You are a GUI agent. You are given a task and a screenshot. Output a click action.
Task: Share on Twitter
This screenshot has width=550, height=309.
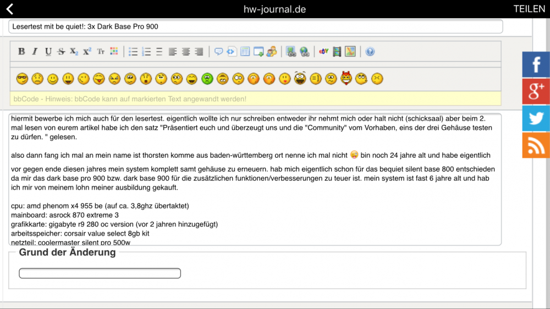coord(536,119)
